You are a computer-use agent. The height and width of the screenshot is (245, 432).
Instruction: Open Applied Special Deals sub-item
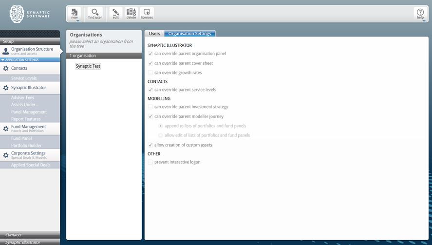tap(30, 165)
